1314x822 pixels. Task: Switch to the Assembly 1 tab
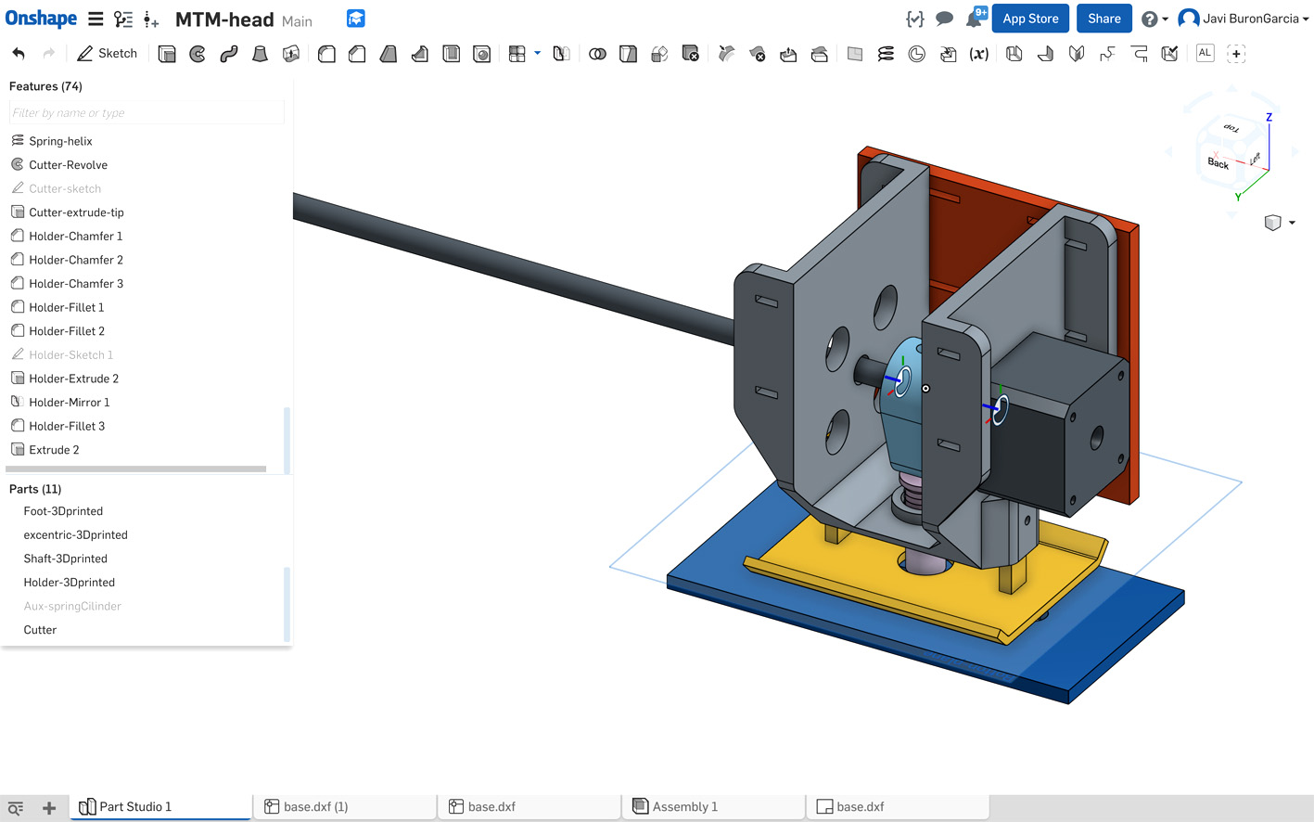click(684, 807)
